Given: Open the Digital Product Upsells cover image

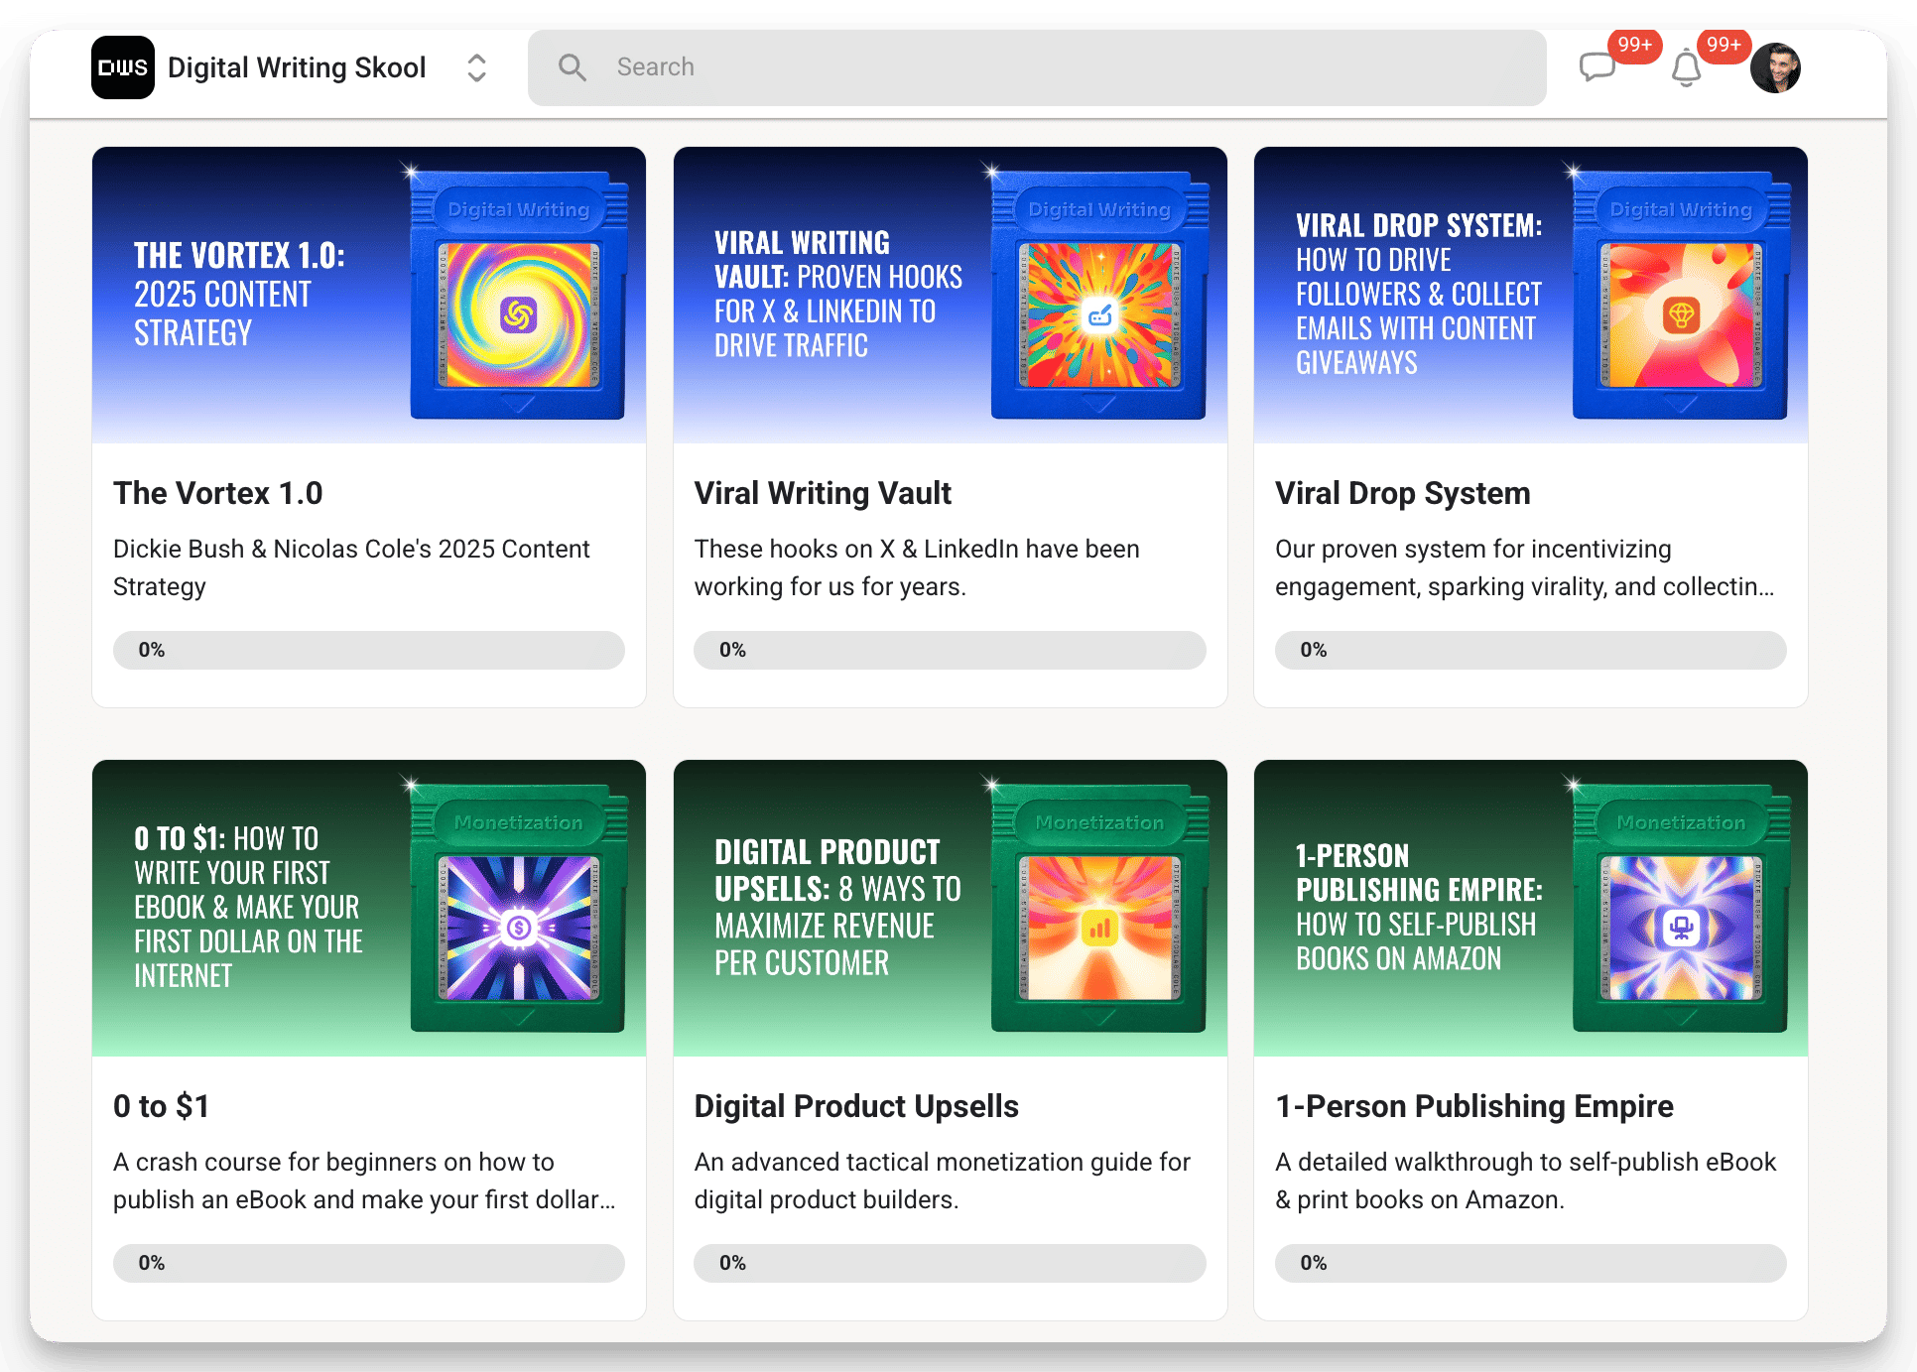Looking at the screenshot, I should click(x=951, y=908).
